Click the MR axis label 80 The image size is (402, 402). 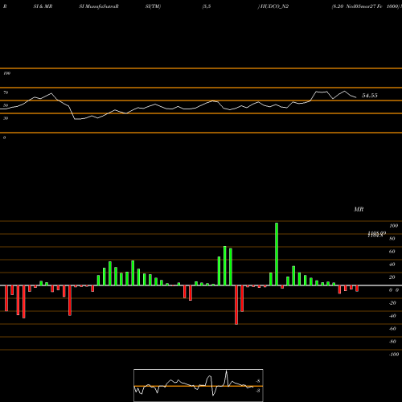coord(392,239)
